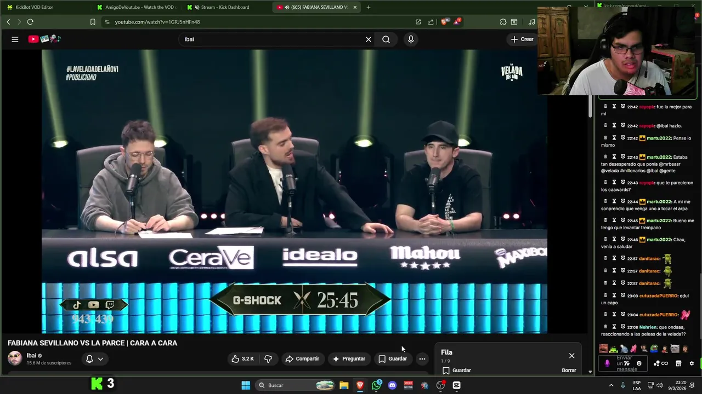
Task: Open the Crear menu
Action: coord(522,39)
